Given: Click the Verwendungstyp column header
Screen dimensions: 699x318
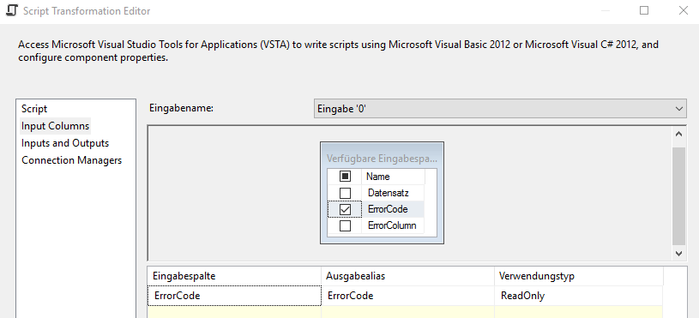Looking at the screenshot, I should [579, 276].
